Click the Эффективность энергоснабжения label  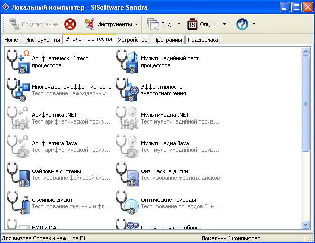[x=164, y=90]
